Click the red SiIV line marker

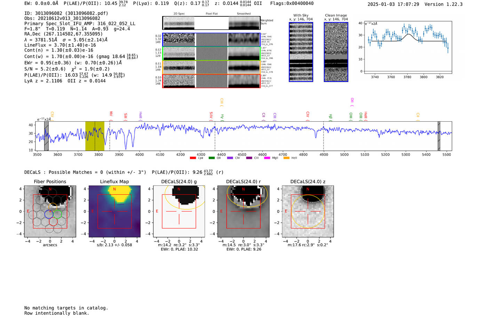coord(211,116)
